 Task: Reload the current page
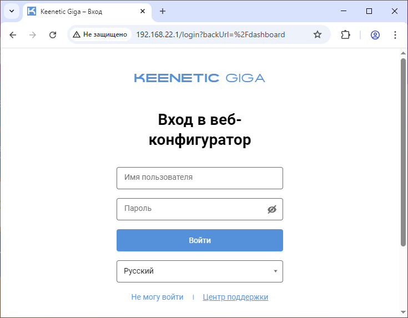pos(53,35)
